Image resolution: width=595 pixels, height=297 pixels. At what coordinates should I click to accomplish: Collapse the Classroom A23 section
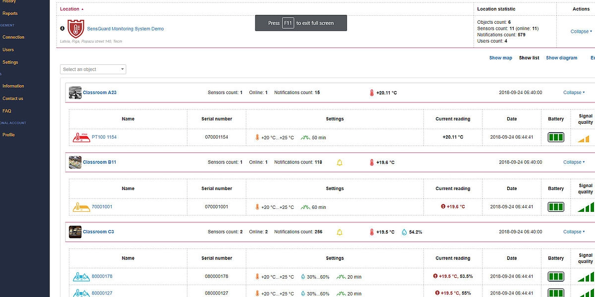[574, 93]
